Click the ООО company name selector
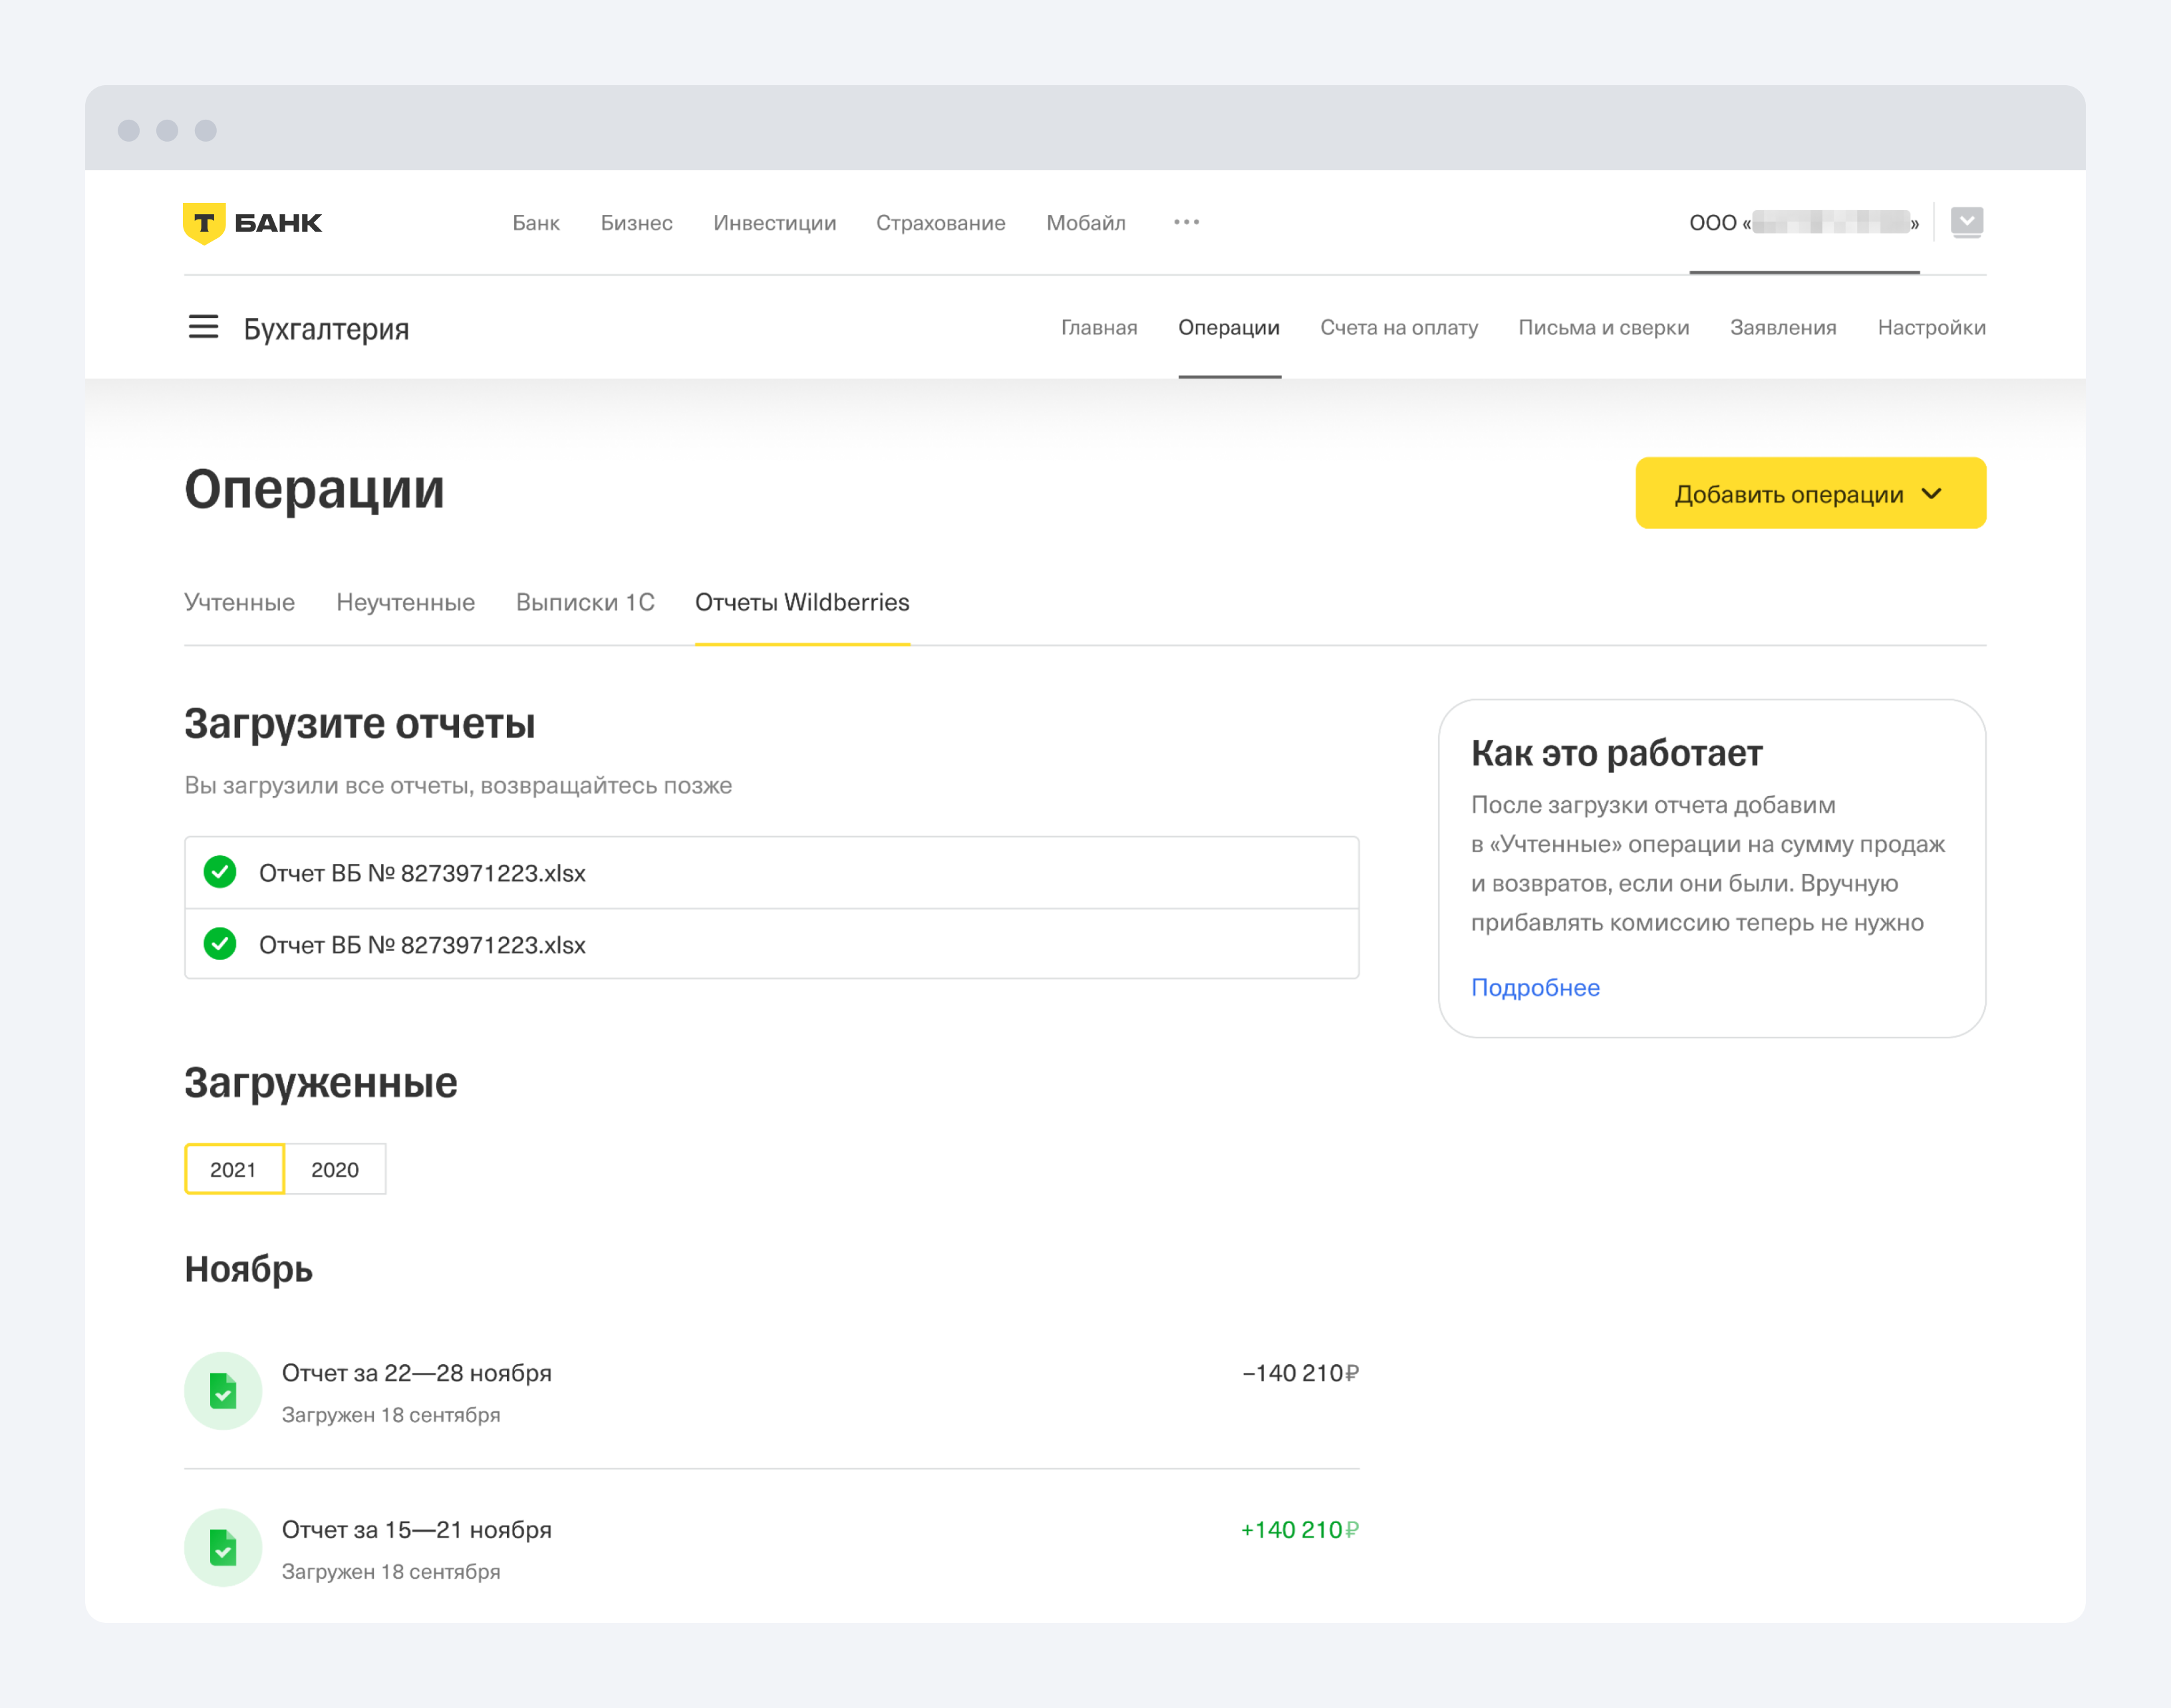 [1803, 223]
